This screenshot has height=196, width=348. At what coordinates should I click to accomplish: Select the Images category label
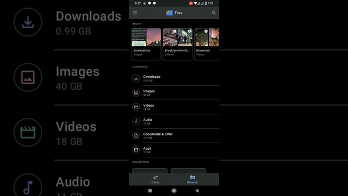(149, 91)
